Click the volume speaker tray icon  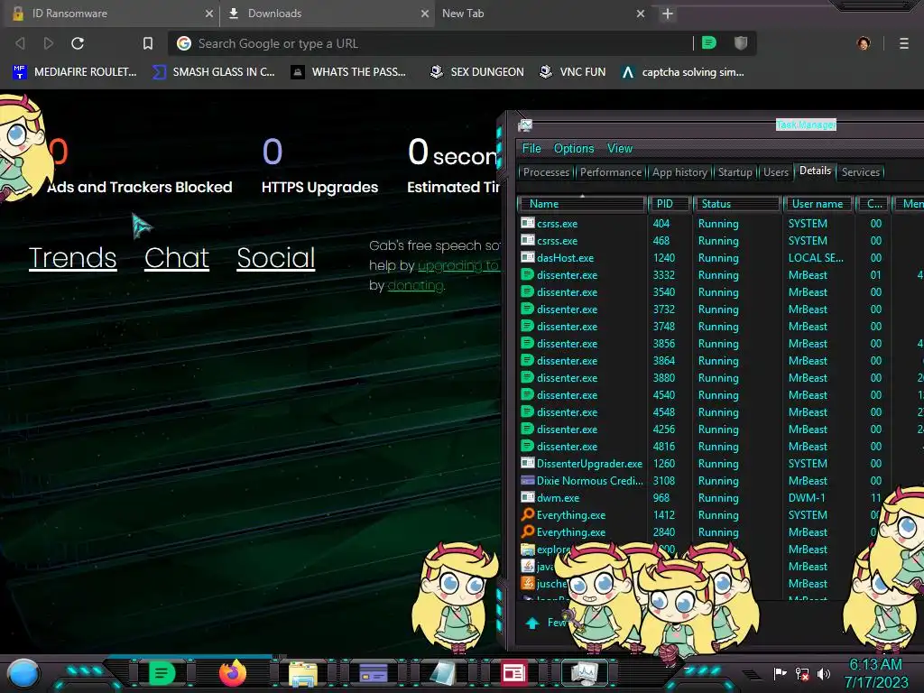pyautogui.click(x=823, y=673)
